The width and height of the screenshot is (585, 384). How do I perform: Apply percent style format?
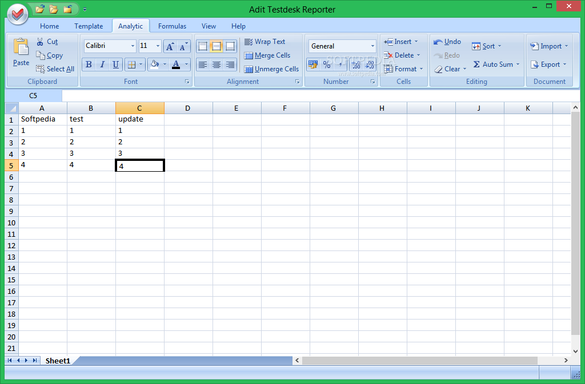tap(327, 64)
